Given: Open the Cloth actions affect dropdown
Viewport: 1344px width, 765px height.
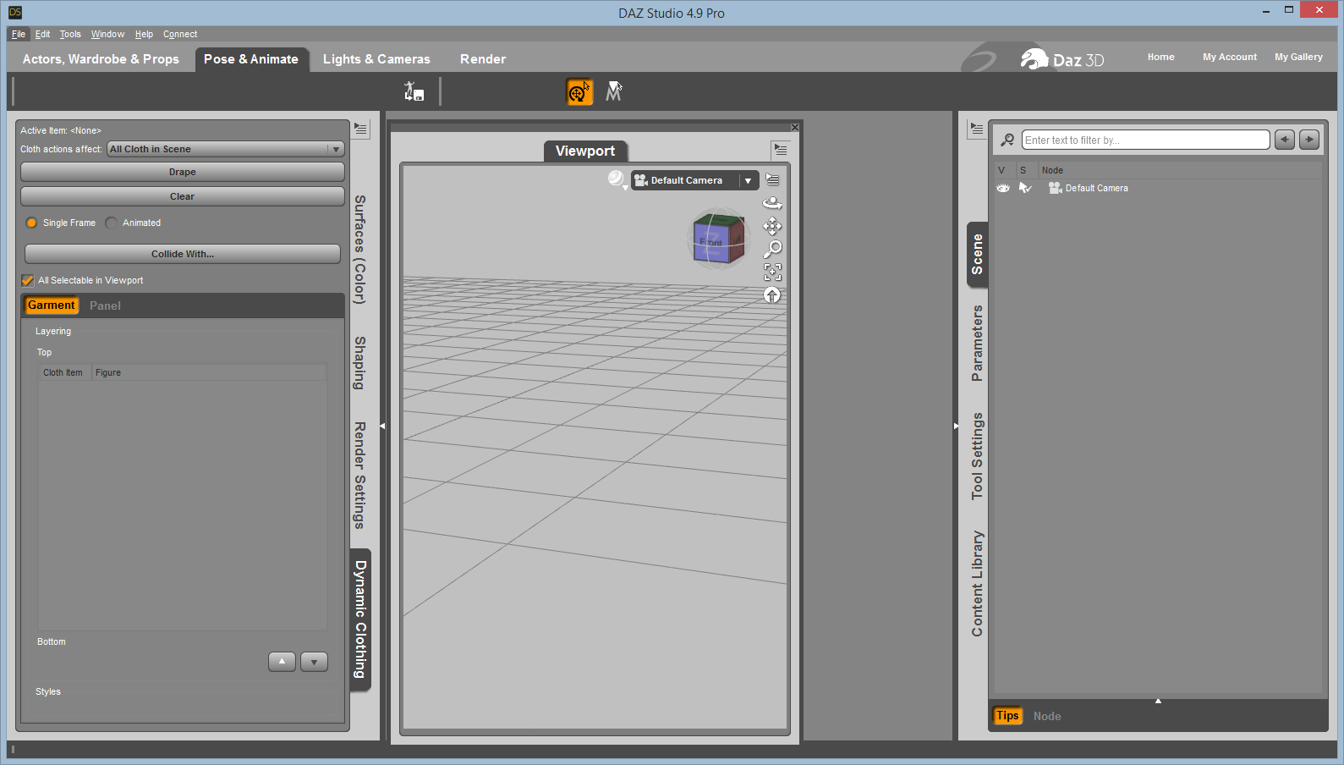Looking at the screenshot, I should [x=226, y=149].
